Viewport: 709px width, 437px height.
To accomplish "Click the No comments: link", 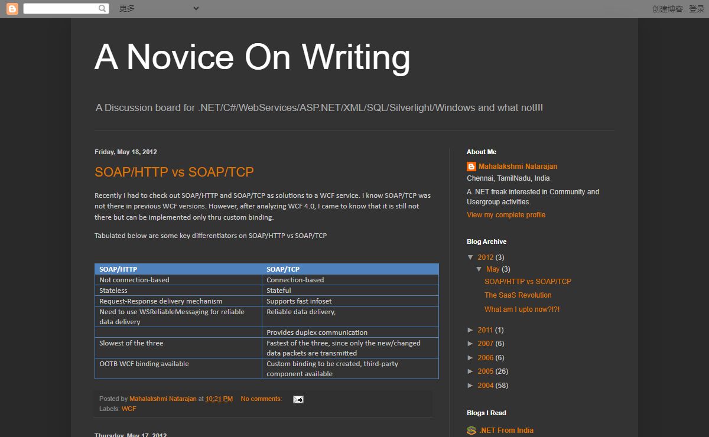I will click(x=261, y=399).
